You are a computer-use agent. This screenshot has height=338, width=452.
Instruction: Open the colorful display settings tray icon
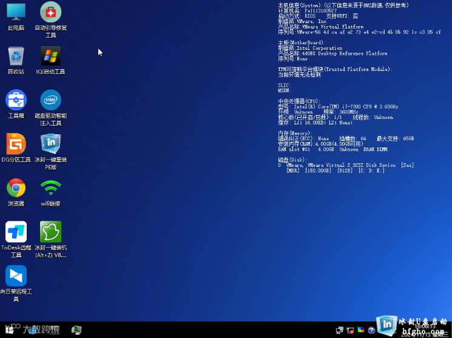click(x=360, y=330)
